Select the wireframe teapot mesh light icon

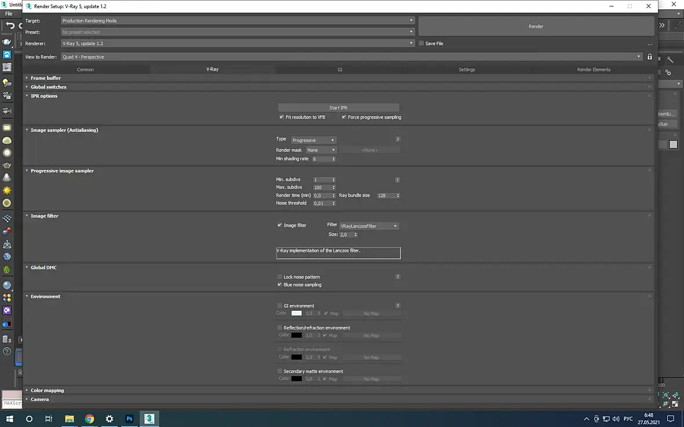point(7,165)
